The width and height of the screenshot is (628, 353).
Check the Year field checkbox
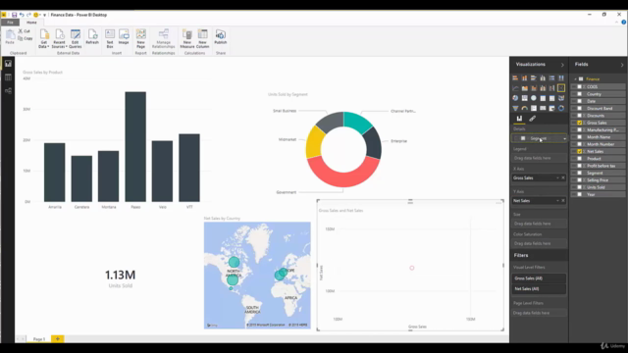tap(579, 194)
